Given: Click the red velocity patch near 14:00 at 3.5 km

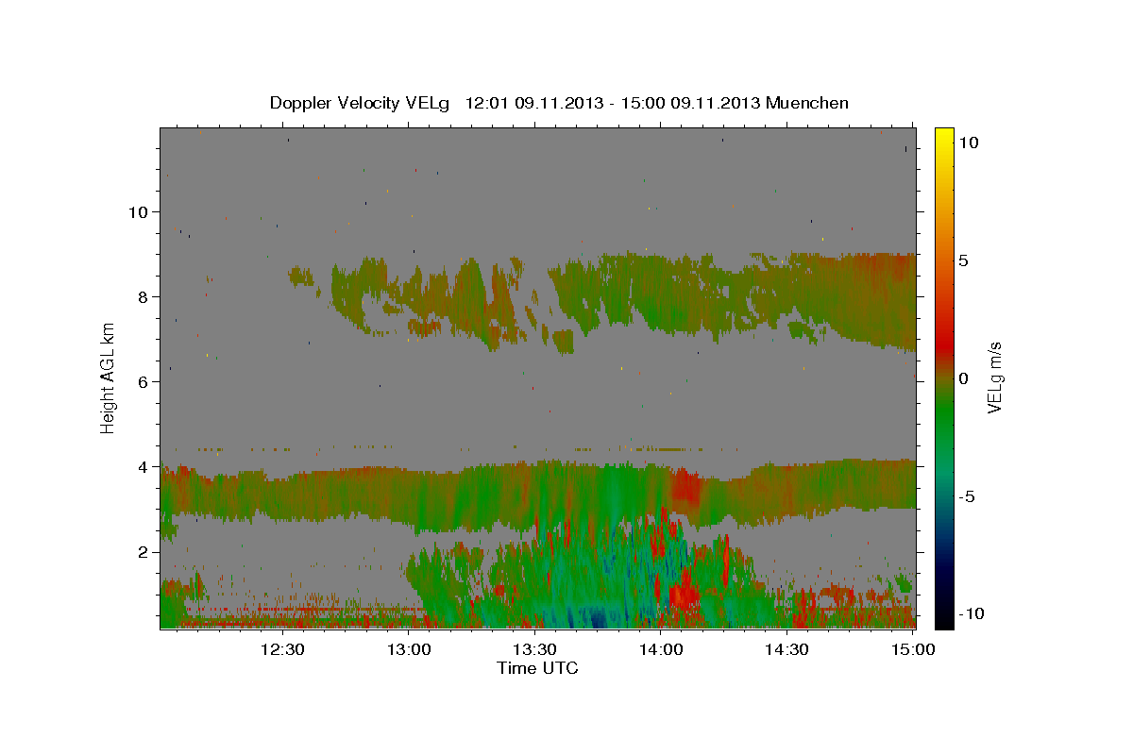Looking at the screenshot, I should tap(686, 491).
